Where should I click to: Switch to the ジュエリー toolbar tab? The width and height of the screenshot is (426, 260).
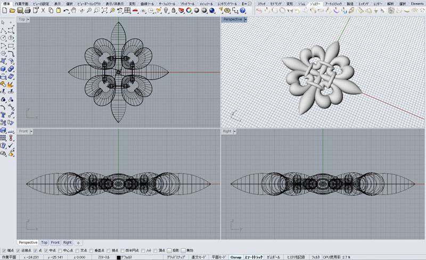[315, 4]
